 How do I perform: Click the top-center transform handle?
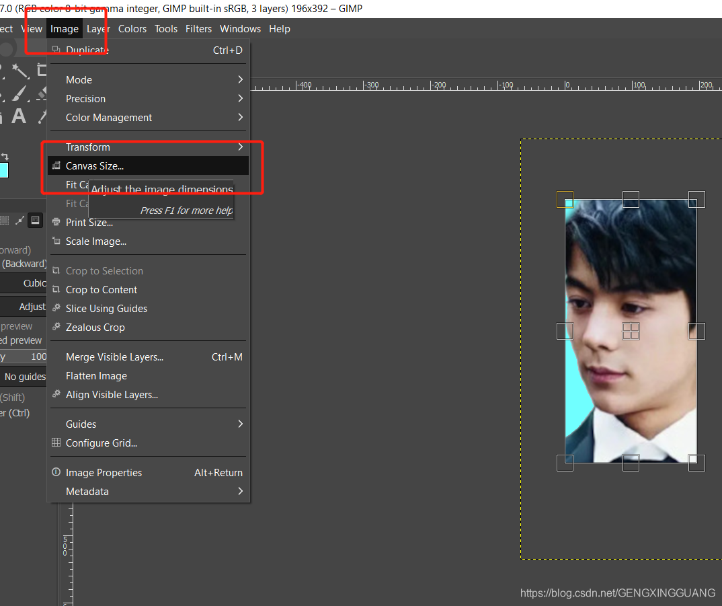coord(631,200)
